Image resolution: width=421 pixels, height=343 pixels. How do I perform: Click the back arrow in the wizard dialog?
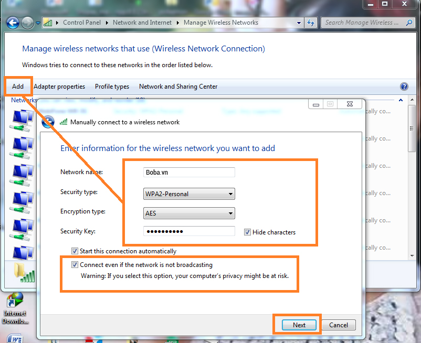[48, 122]
